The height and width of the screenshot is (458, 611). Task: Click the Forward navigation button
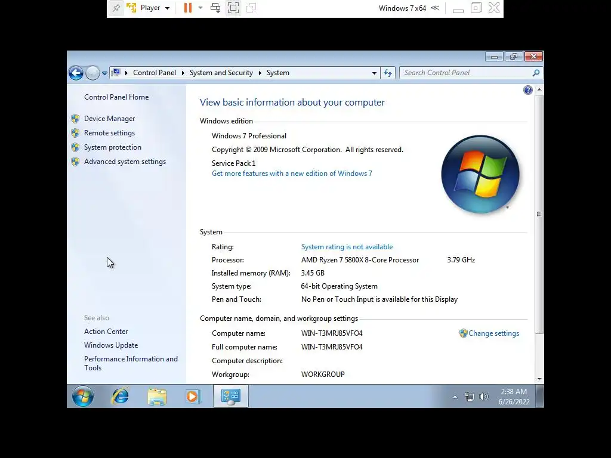point(92,73)
